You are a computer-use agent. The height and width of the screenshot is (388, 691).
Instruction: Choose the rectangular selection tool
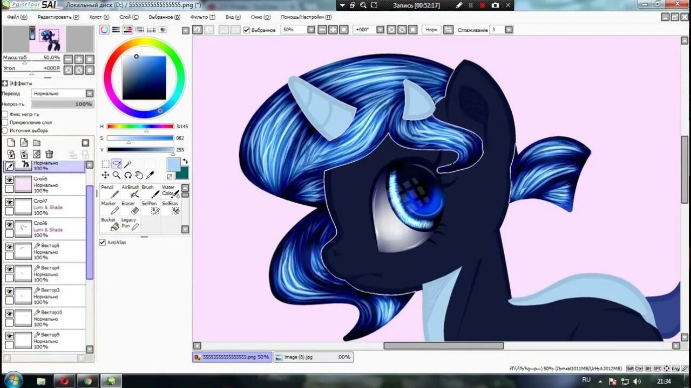pos(105,164)
